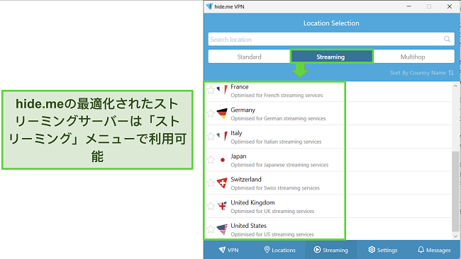Favorite United Kingdom with its star icon
Screen dimensions: 461x259
211,206
